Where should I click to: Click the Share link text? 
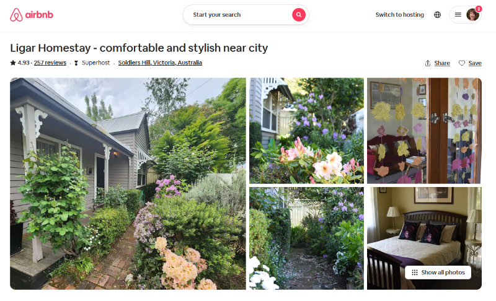(442, 63)
